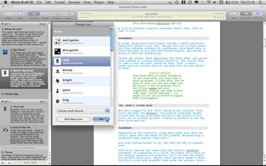Click the script document's vertical scrollbar
The width and height of the screenshot is (266, 166).
(x=265, y=42)
